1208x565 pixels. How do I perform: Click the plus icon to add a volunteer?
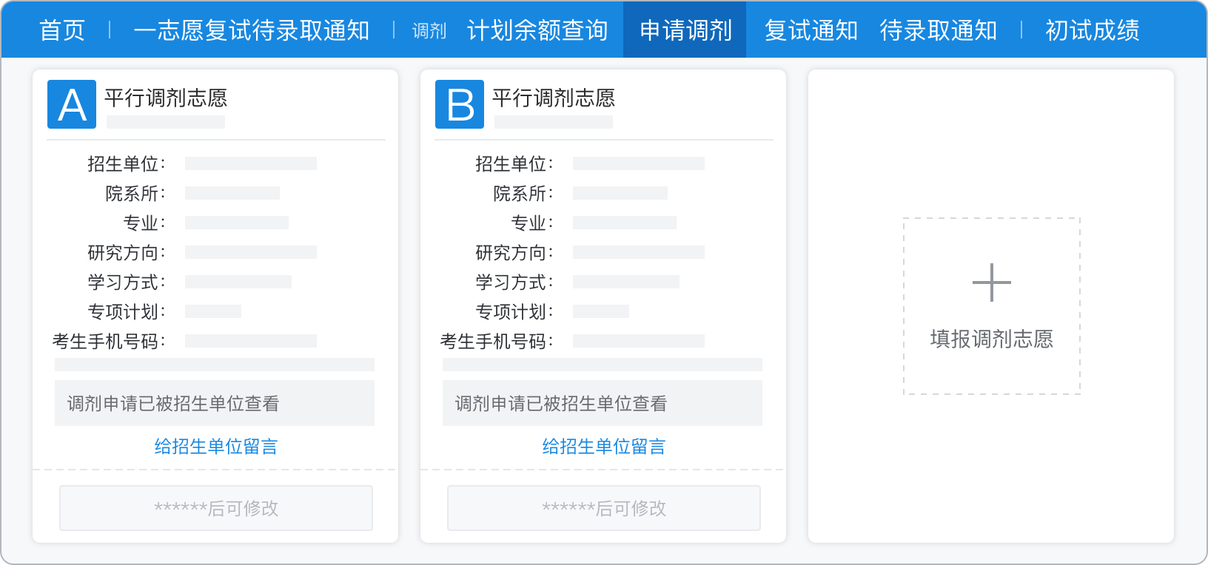991,282
